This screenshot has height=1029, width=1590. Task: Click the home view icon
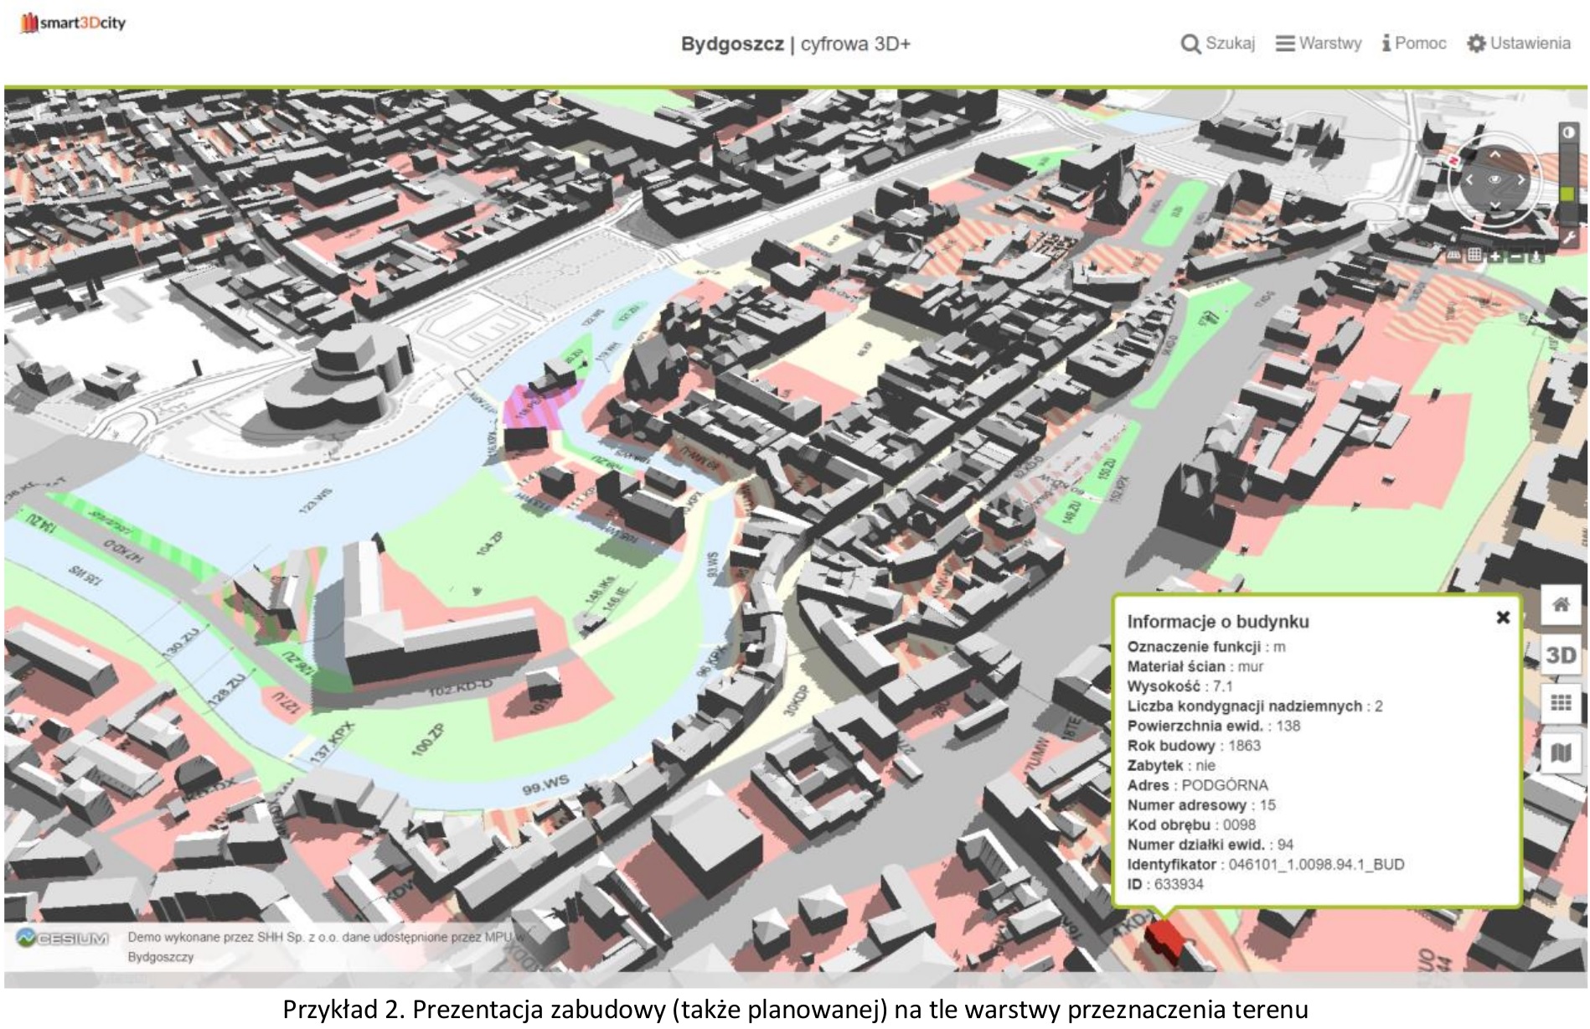[x=1561, y=604]
